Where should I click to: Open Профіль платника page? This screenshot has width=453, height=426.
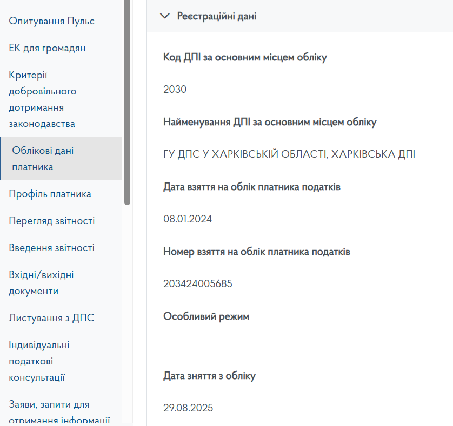tap(50, 194)
